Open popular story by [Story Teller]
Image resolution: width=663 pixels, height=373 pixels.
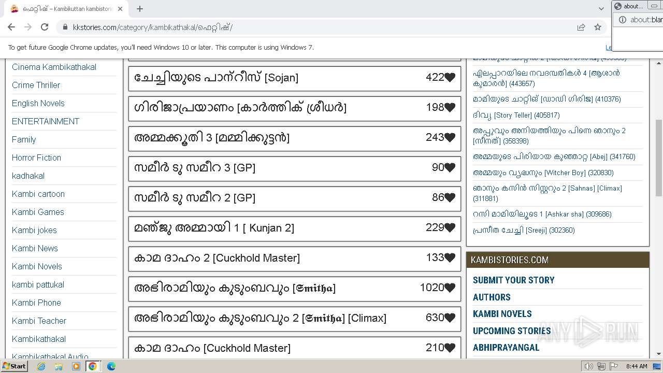tap(516, 115)
